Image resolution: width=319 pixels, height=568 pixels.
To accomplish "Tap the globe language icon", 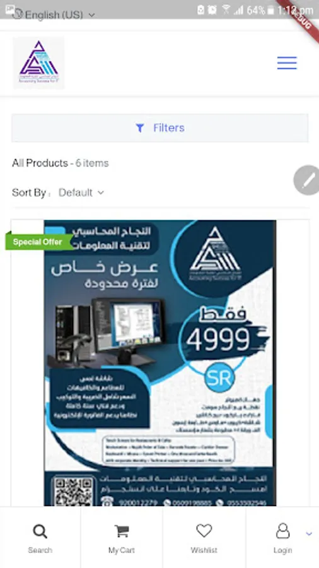I will 18,15.
